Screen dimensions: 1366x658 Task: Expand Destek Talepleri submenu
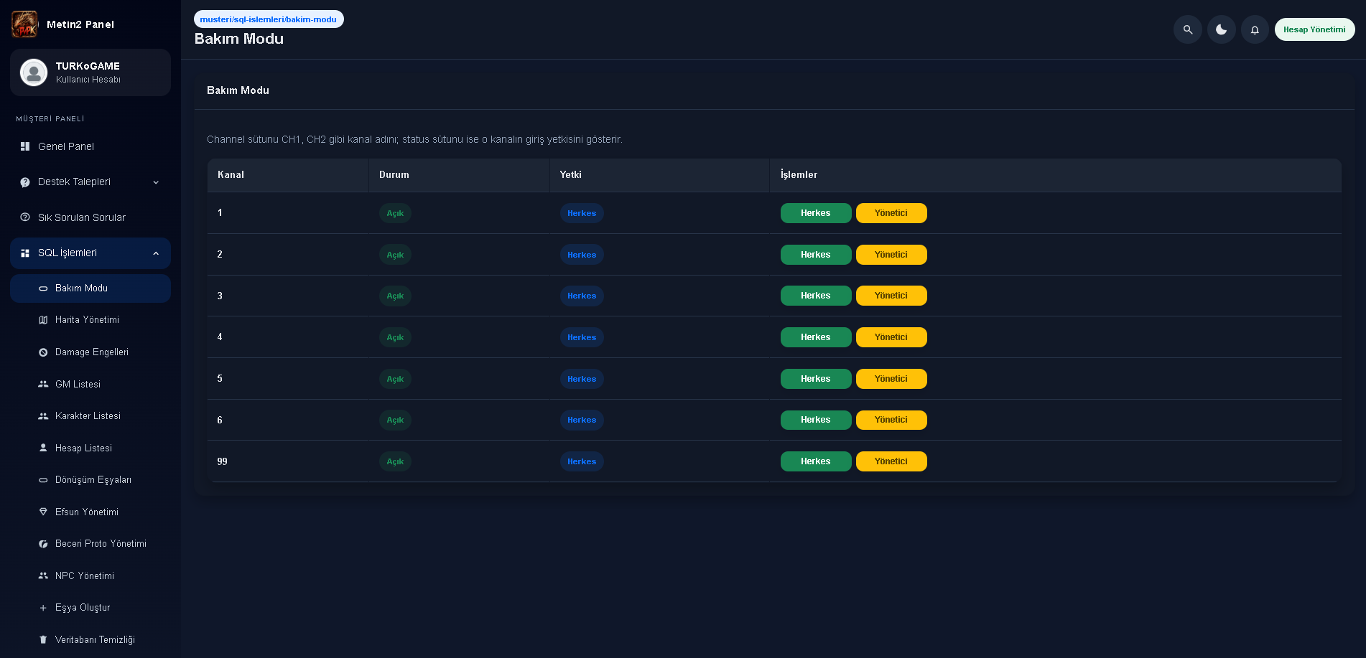90,182
